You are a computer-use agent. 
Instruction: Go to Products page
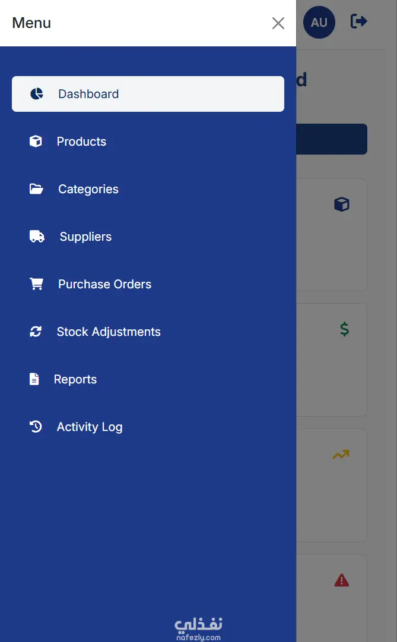coord(148,141)
